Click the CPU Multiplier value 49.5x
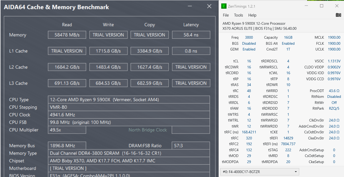Screen dimensions: 344x177 click(67, 130)
